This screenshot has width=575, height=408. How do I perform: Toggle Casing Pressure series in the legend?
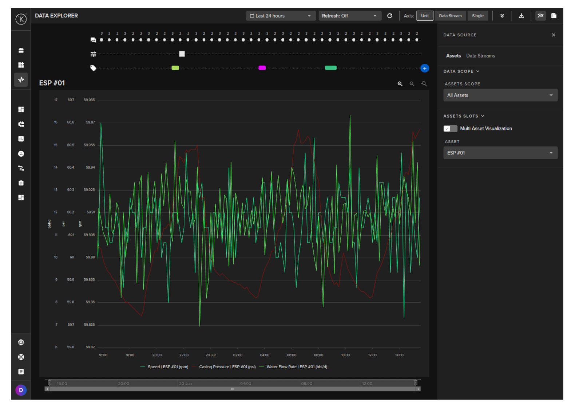(x=227, y=367)
